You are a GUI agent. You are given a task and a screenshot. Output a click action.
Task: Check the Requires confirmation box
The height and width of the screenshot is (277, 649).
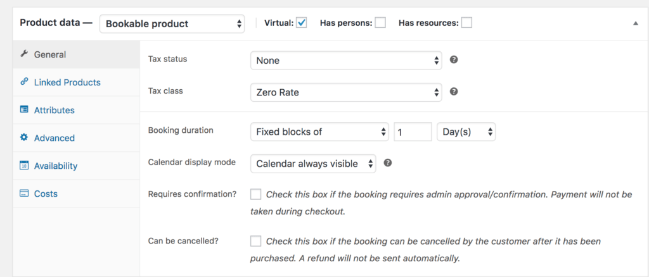pyautogui.click(x=256, y=194)
